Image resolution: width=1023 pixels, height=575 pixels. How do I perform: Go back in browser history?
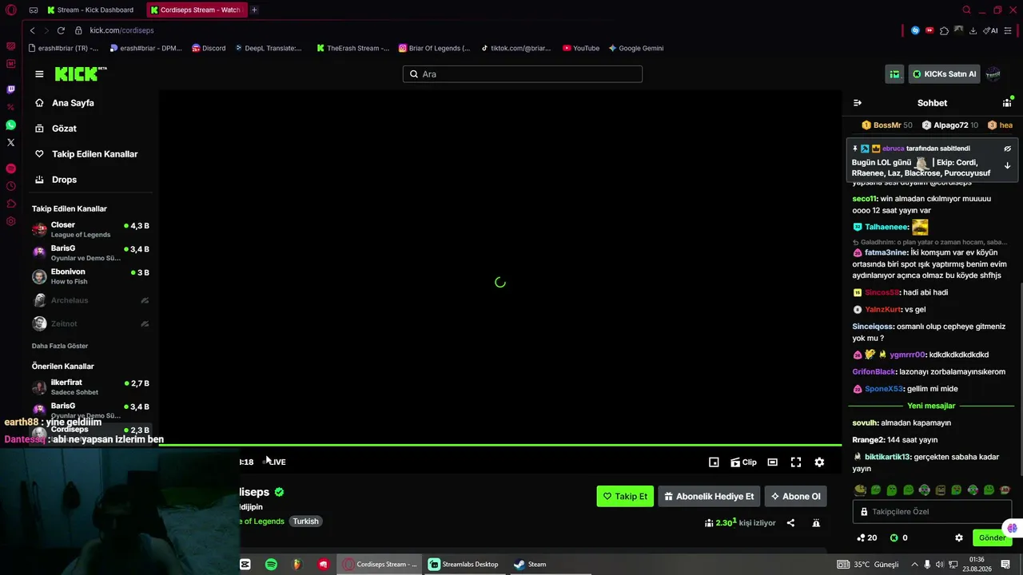32,30
